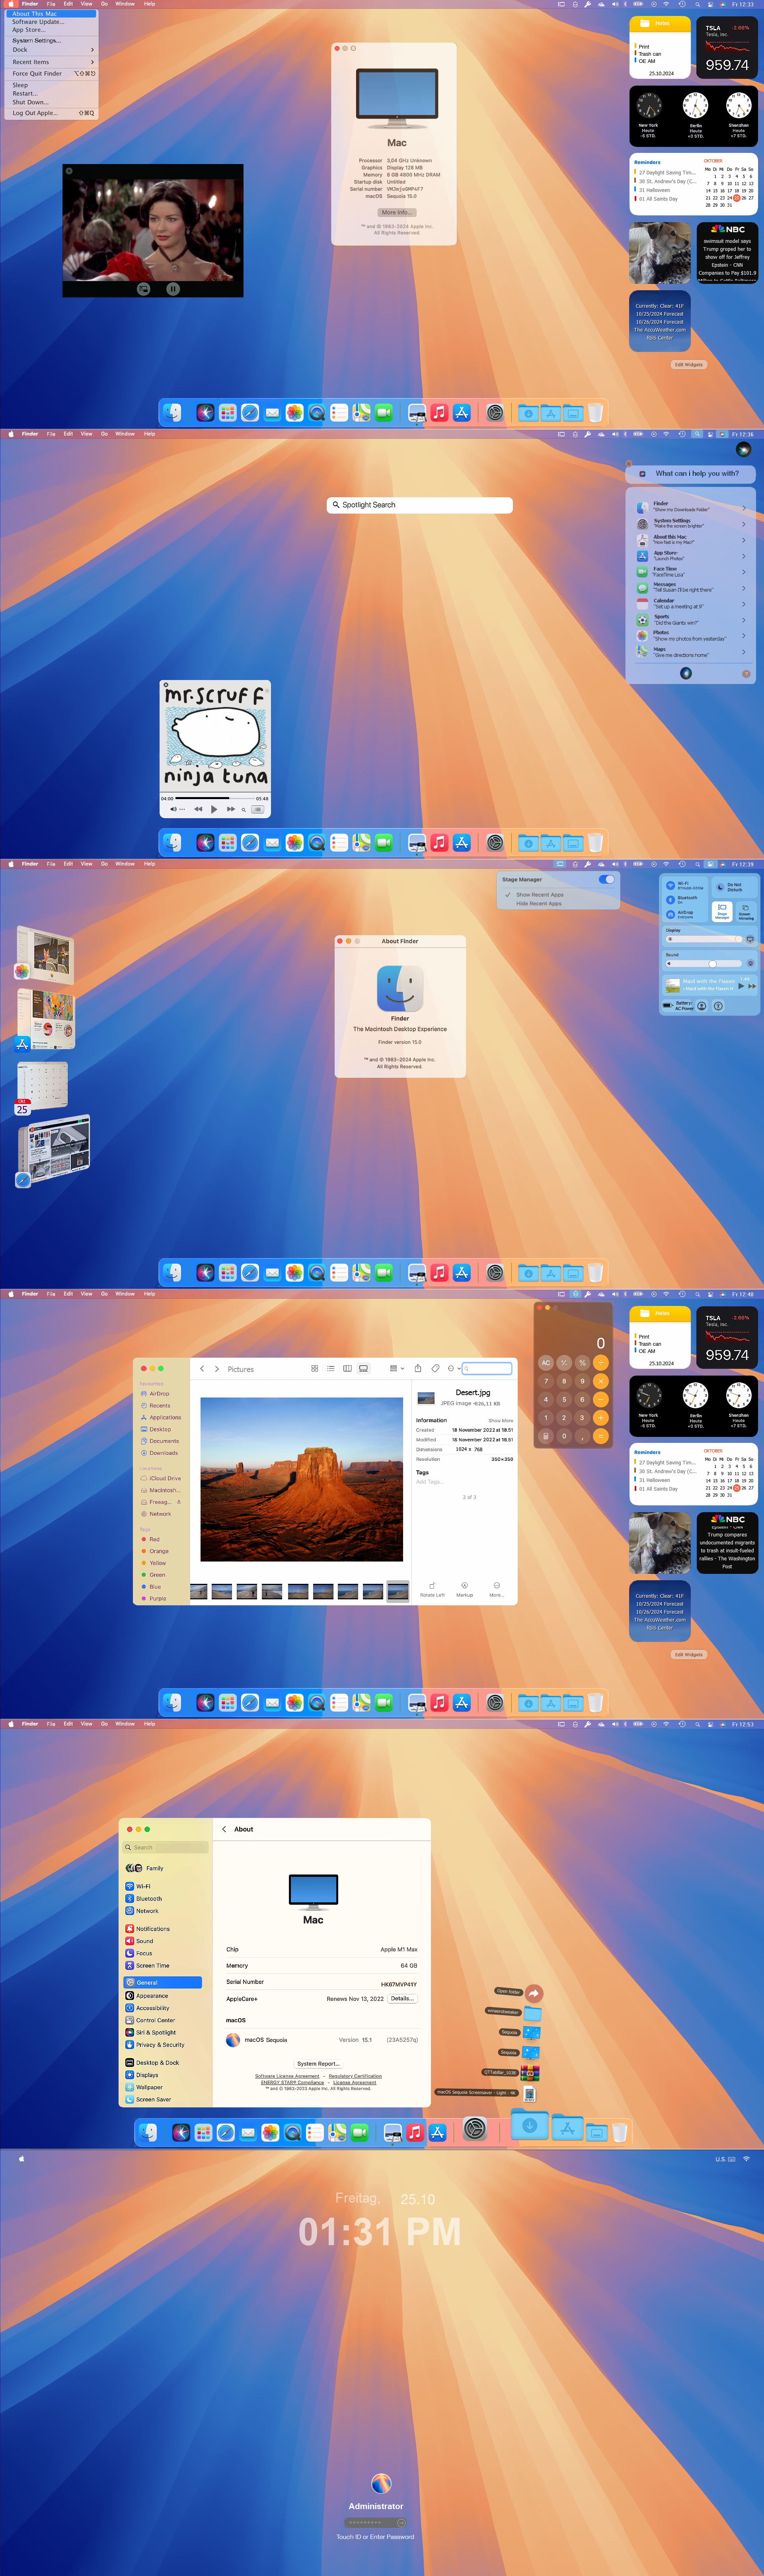The width and height of the screenshot is (764, 2576).
Task: Rewind the track in mini player
Action: tap(198, 809)
